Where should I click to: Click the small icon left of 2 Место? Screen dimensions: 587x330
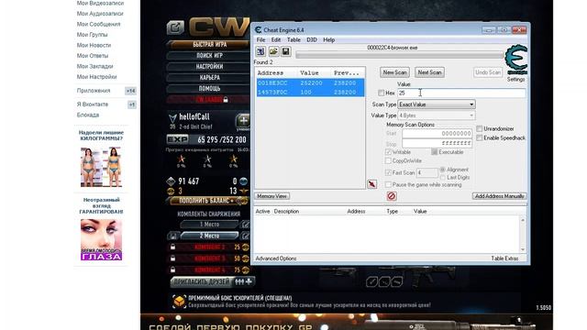coord(173,236)
